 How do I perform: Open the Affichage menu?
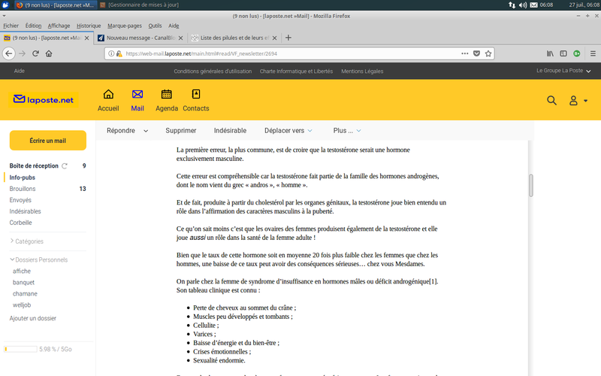[59, 26]
